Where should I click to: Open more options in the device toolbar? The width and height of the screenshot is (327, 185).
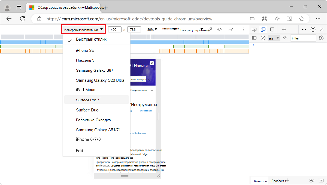tap(243, 29)
